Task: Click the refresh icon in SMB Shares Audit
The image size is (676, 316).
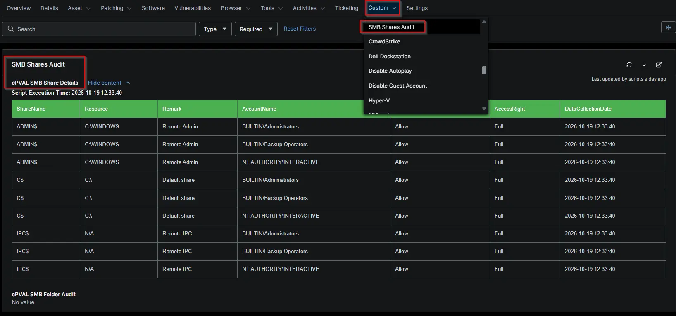Action: point(629,65)
